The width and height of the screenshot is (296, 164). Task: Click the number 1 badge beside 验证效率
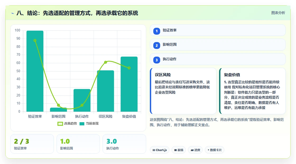pyautogui.click(x=156, y=31)
